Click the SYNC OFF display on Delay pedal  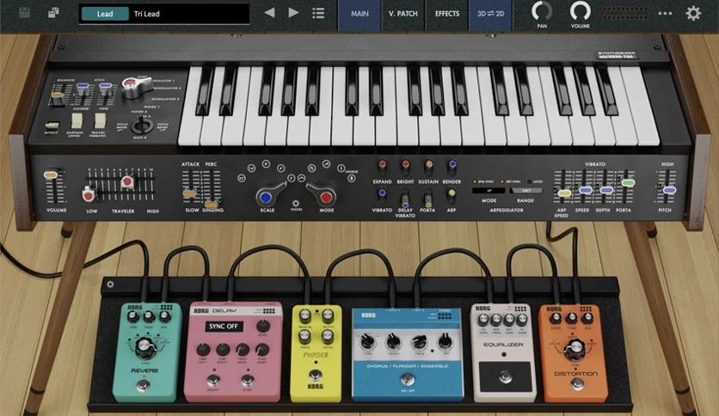point(224,327)
